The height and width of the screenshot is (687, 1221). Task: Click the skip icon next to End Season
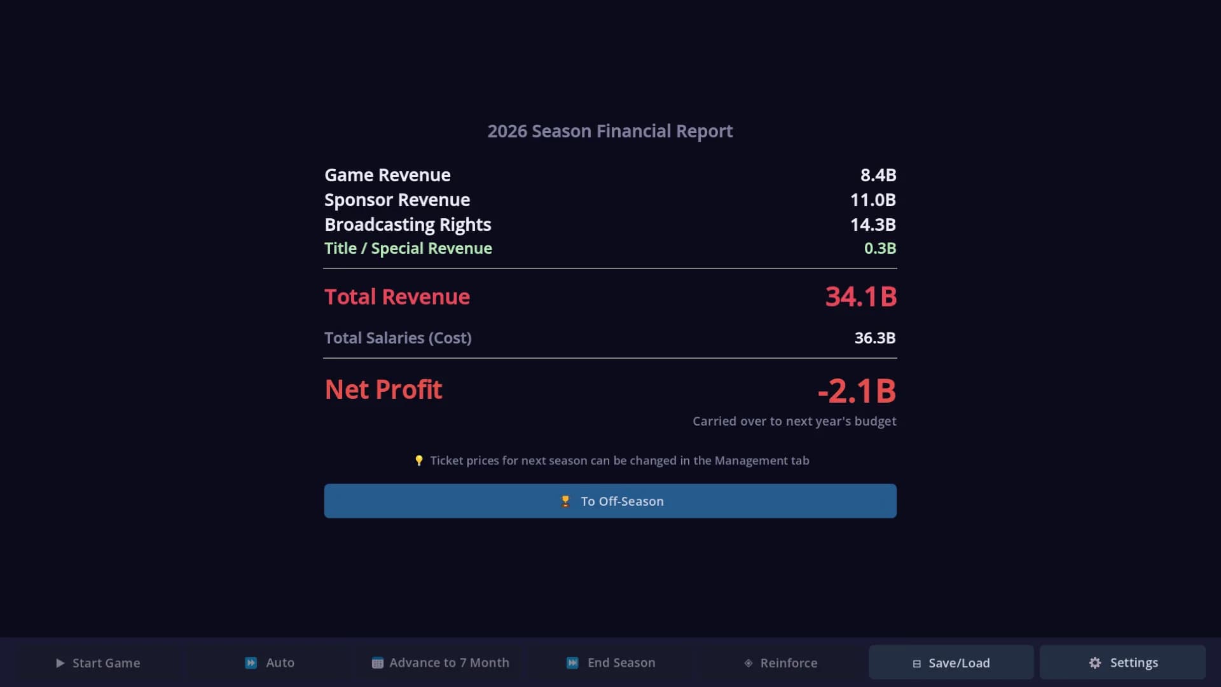click(572, 663)
